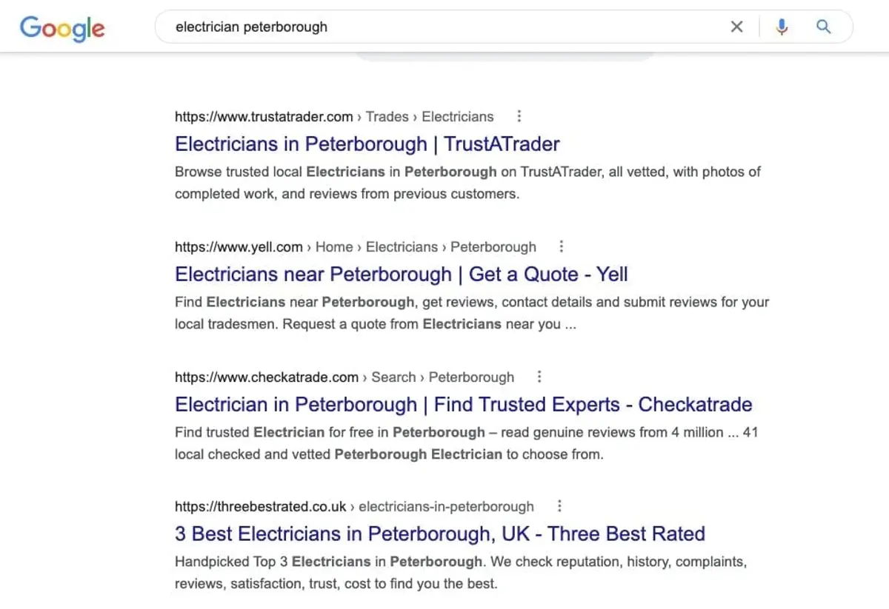Open the Checkatrade trusted experts result
The width and height of the screenshot is (889, 609).
click(x=463, y=404)
